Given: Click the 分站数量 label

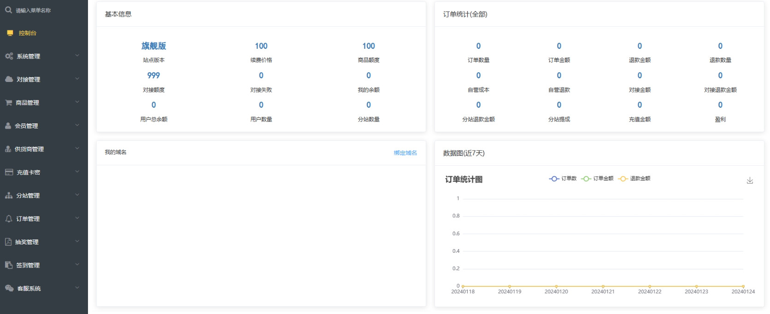Looking at the screenshot, I should 369,119.
